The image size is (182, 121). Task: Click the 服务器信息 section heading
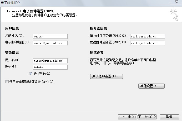(98, 28)
